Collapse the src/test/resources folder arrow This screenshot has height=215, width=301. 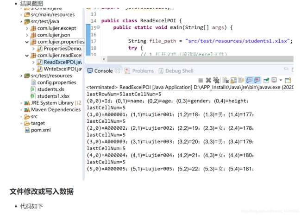(x=21, y=76)
